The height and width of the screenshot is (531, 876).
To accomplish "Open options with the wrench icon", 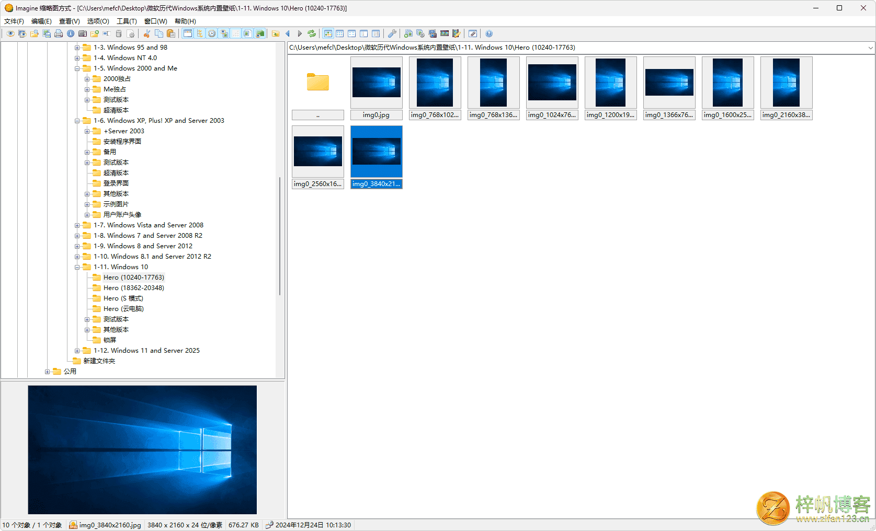I will click(x=392, y=33).
